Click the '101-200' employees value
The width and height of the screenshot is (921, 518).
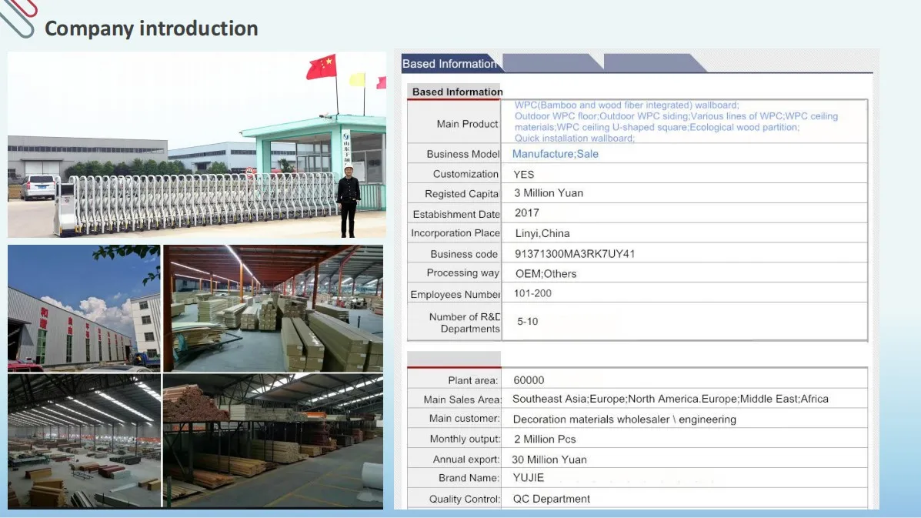tap(532, 293)
